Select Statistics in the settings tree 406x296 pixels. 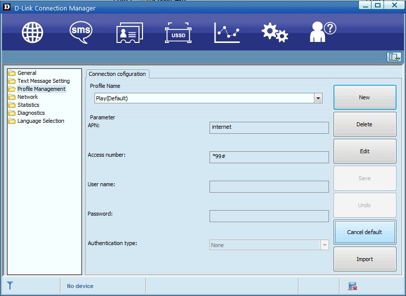(28, 105)
